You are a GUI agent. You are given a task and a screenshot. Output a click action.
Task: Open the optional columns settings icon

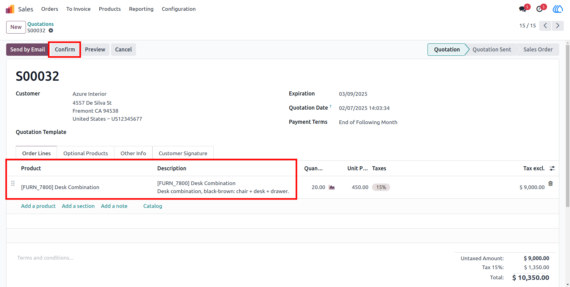[x=552, y=168]
